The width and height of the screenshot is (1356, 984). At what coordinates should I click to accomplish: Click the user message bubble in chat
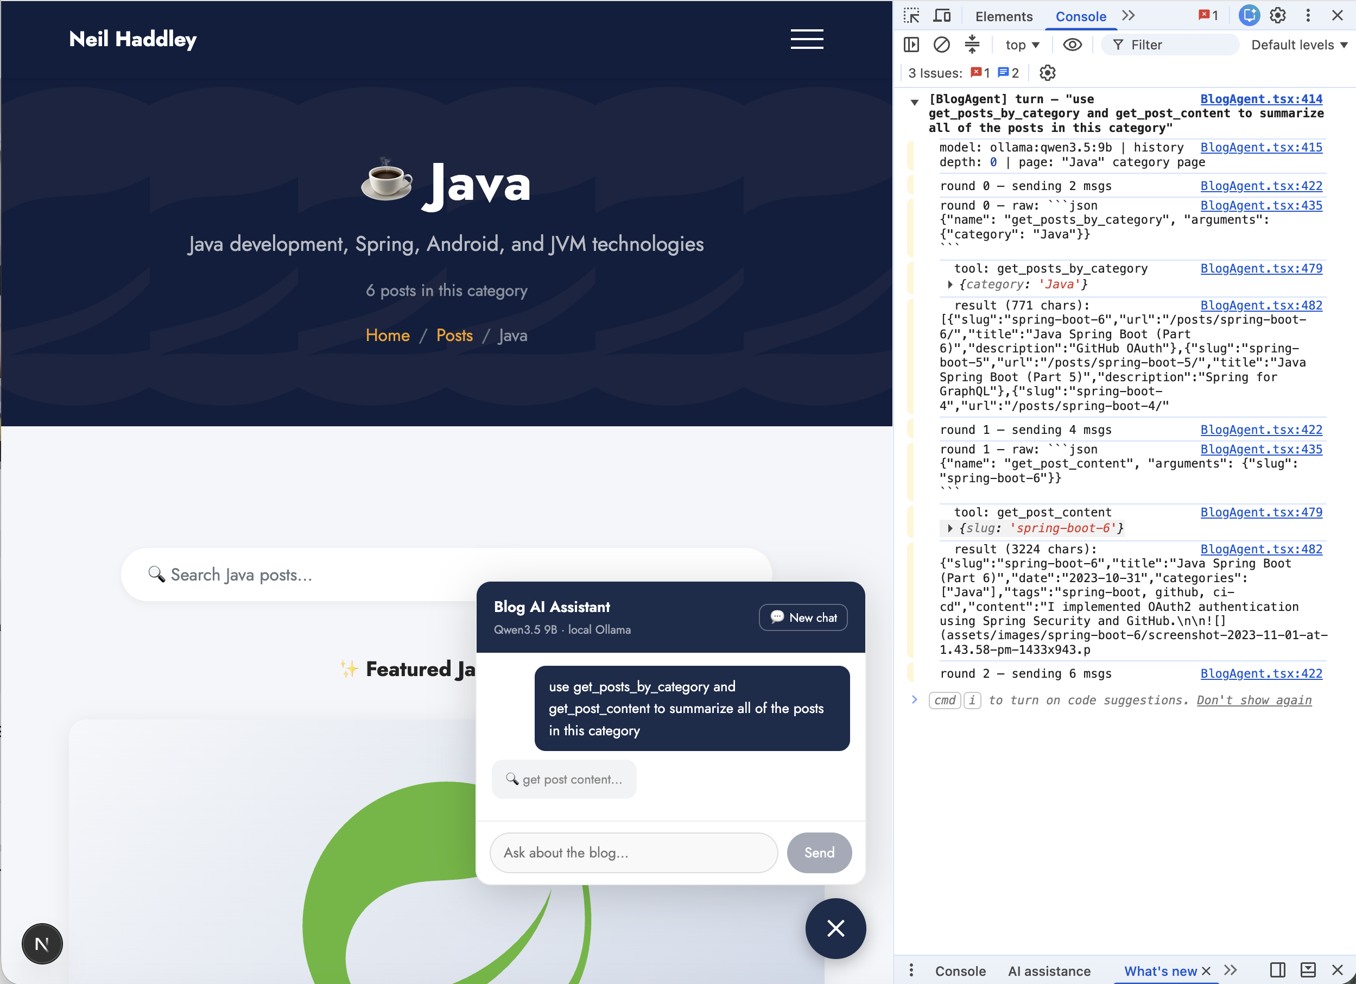(x=692, y=708)
